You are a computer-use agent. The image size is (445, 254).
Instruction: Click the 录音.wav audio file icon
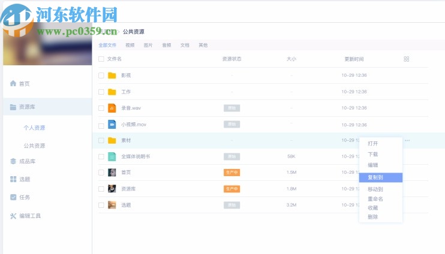click(112, 108)
